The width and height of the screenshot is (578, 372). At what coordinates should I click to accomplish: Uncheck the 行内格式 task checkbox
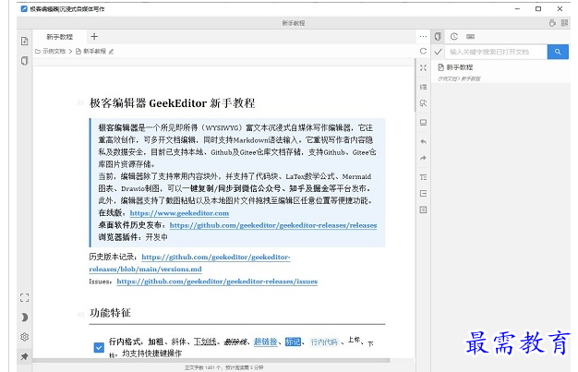[x=99, y=347]
